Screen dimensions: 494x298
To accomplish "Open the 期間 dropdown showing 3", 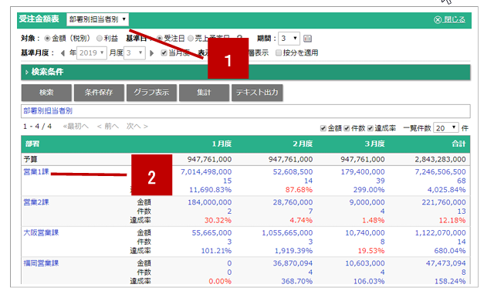I will 289,39.
